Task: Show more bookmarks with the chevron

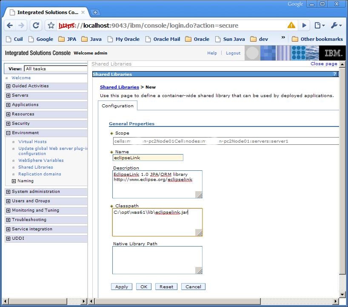Action: tap(283, 37)
